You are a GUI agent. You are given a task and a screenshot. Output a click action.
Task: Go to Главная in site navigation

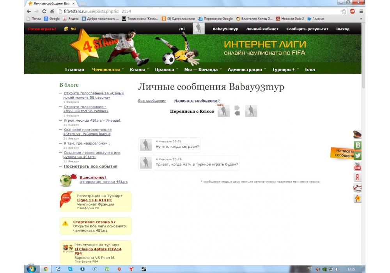74,69
